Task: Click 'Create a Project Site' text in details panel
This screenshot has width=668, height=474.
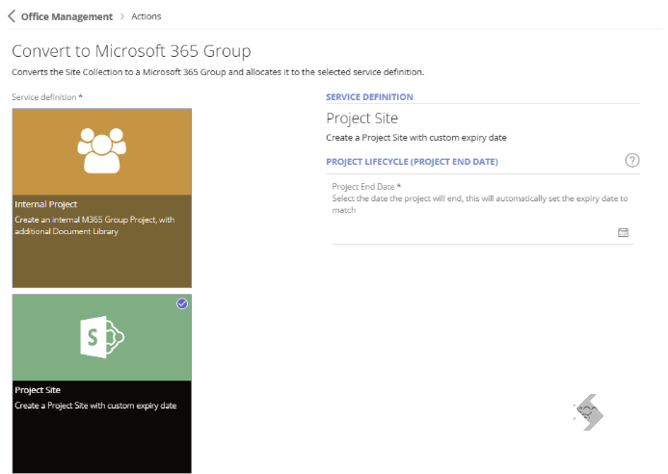Action: (416, 138)
